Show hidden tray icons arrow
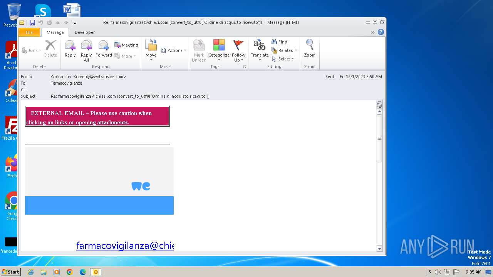 [429, 272]
